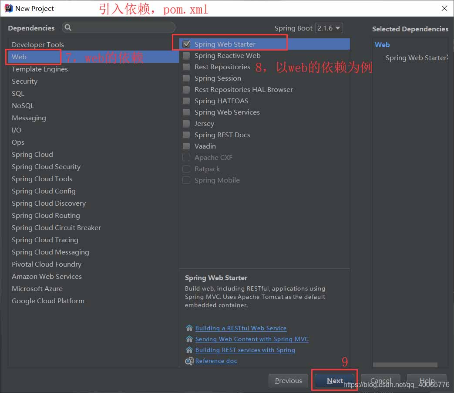Click the Web group in Selected Dependencies
Screen dimensions: 454x393
tap(382, 44)
